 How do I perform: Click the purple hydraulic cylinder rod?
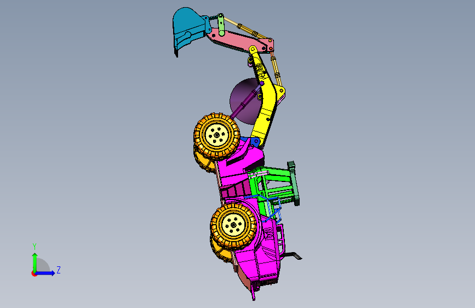[x=245, y=100]
